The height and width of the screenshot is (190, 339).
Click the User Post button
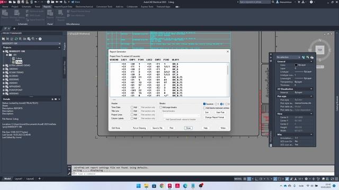[220, 112]
